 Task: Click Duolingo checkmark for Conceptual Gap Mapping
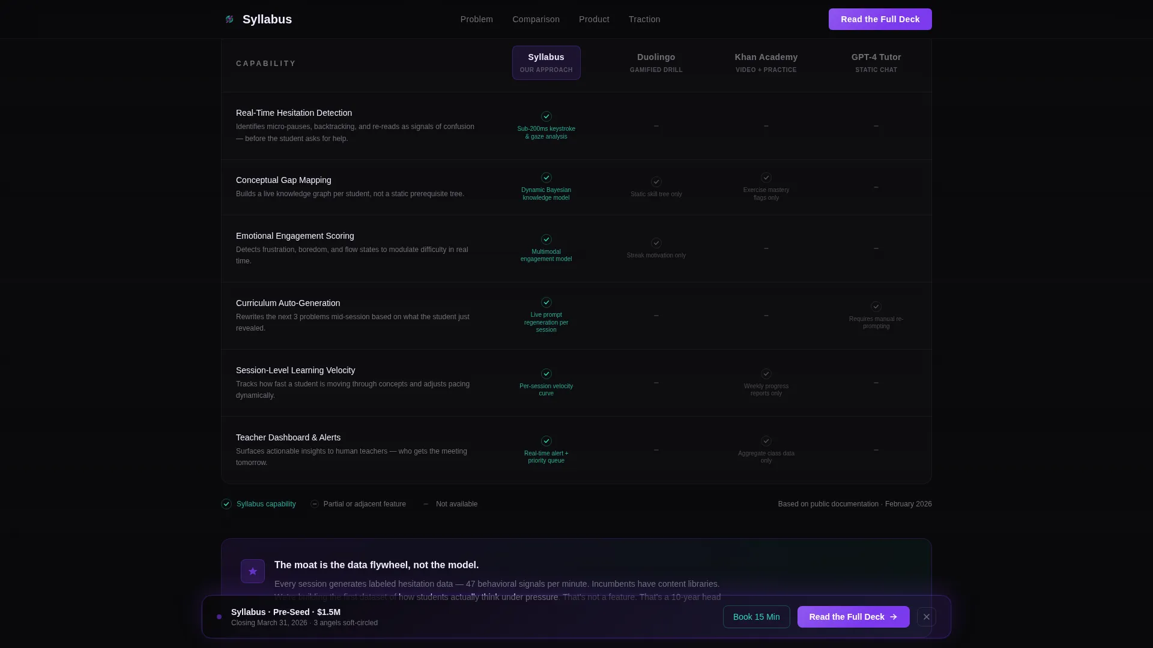click(x=656, y=182)
